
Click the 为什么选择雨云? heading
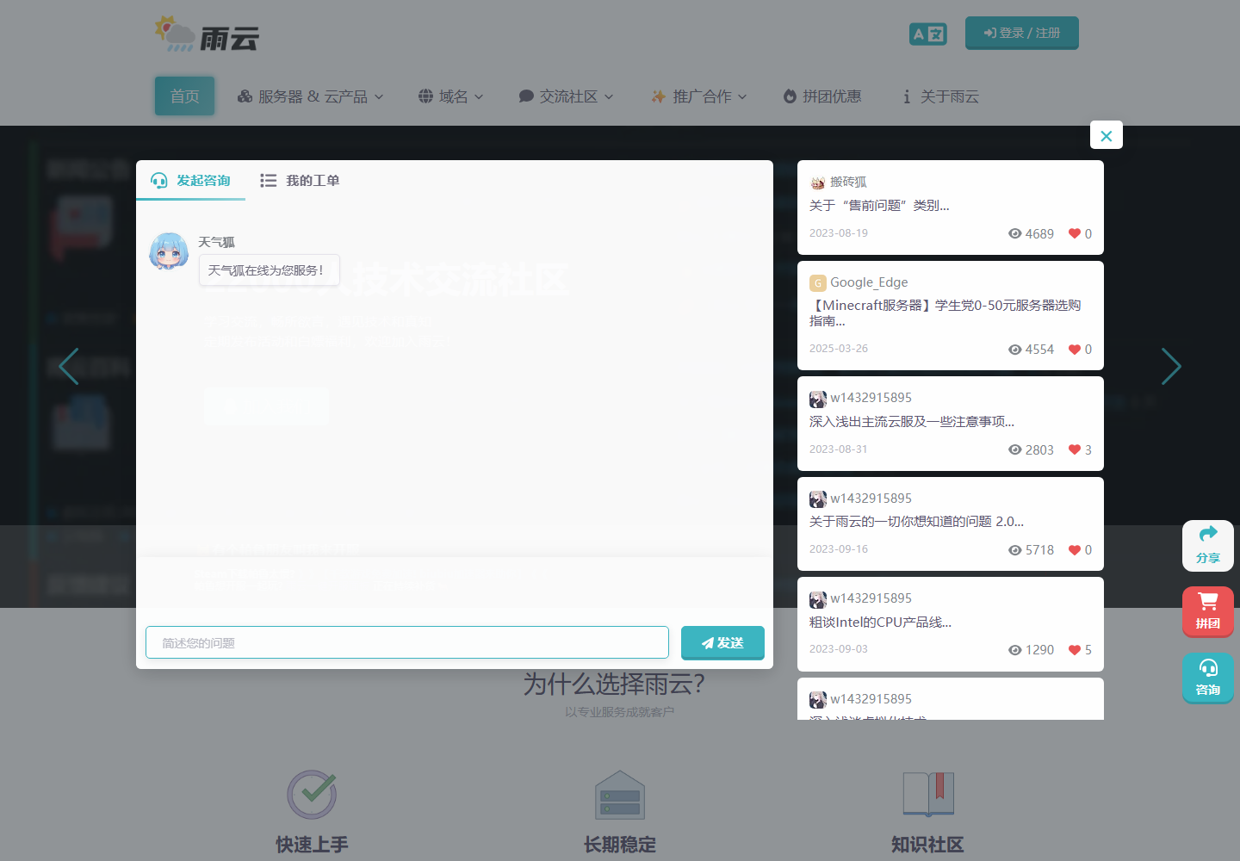tap(614, 684)
